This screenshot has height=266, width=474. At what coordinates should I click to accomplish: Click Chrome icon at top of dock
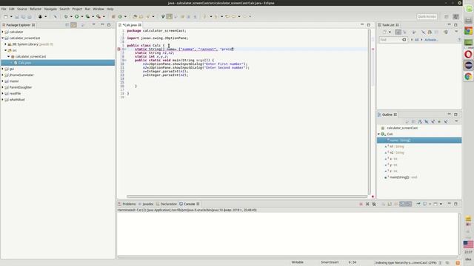[x=468, y=31]
